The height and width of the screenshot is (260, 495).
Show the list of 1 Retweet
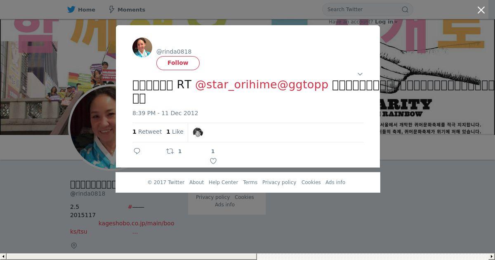pyautogui.click(x=147, y=132)
